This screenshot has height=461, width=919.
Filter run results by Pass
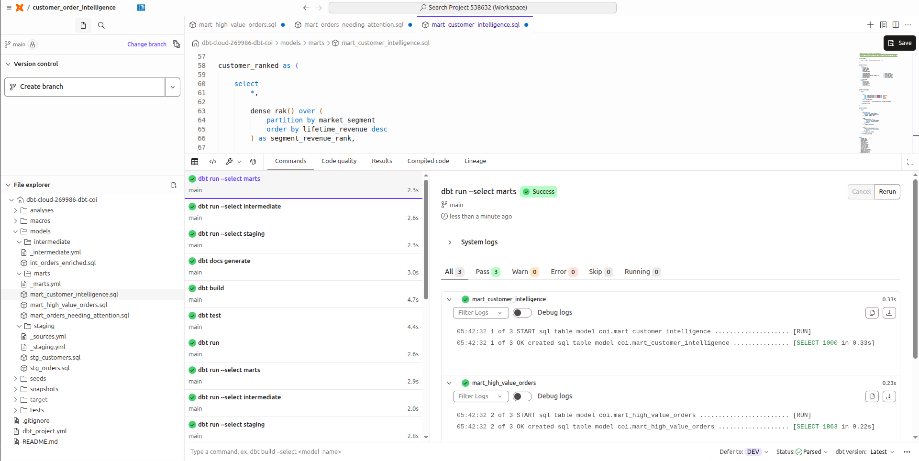point(487,272)
